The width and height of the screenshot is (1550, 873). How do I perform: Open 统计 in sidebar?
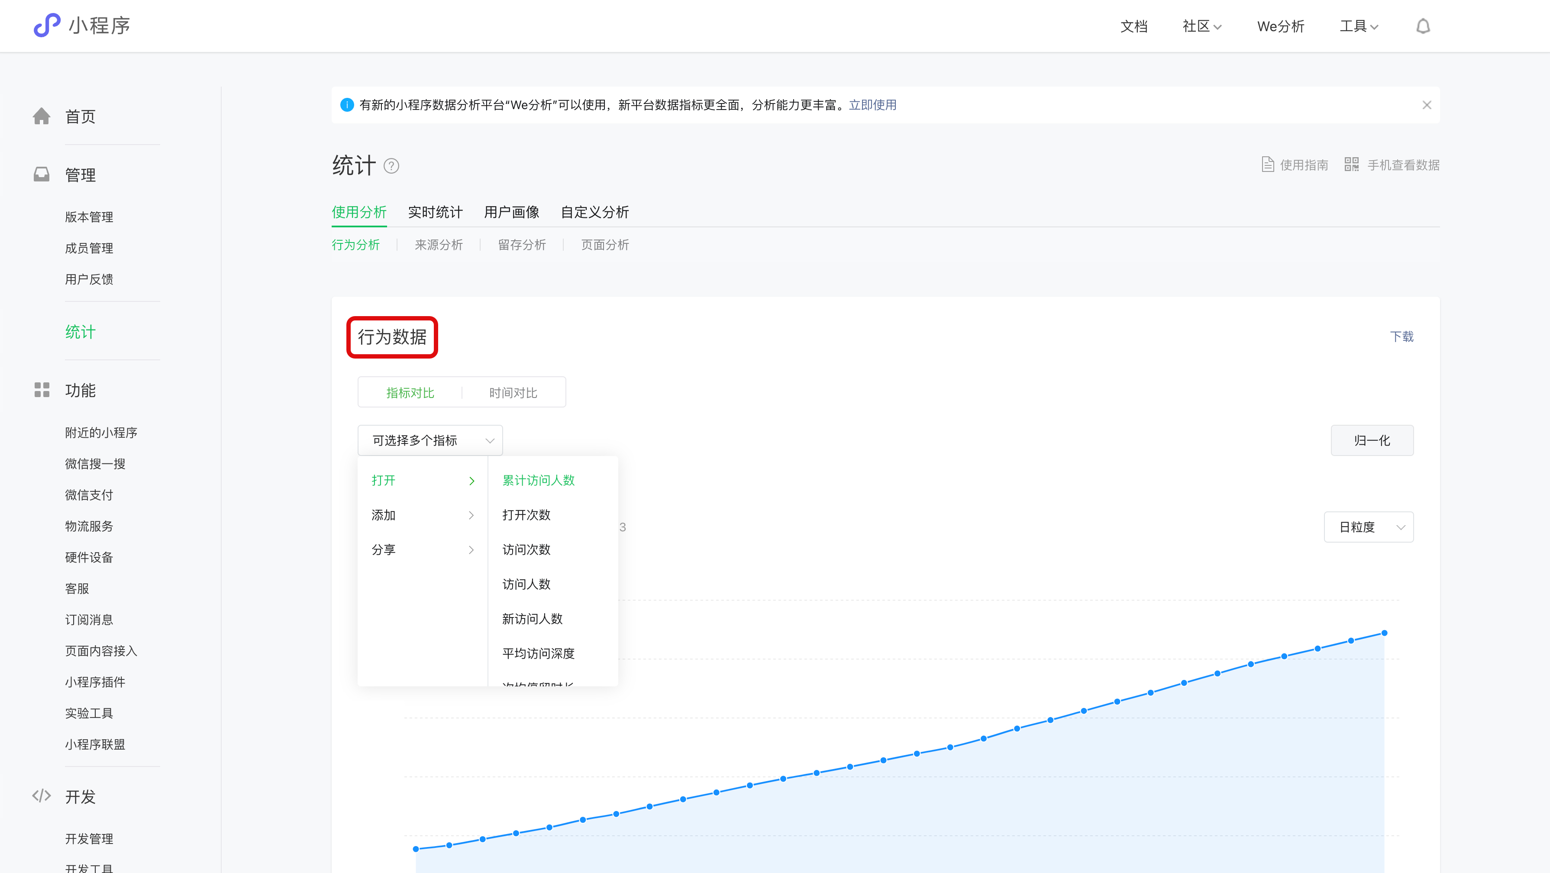[x=80, y=332]
